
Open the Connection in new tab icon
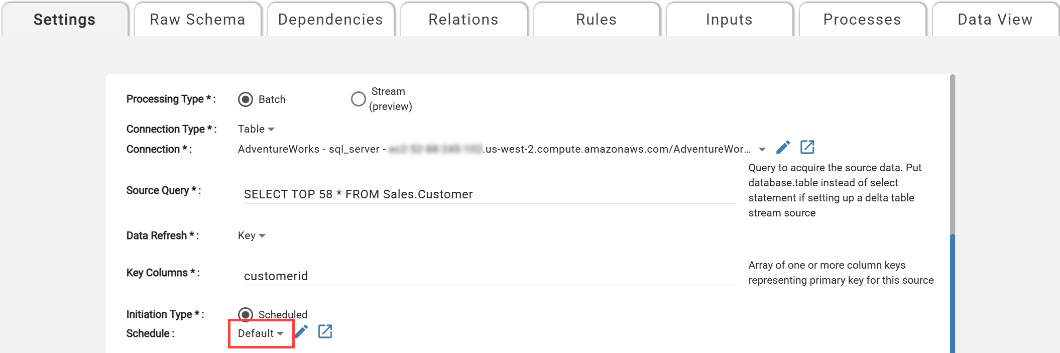[x=807, y=147]
